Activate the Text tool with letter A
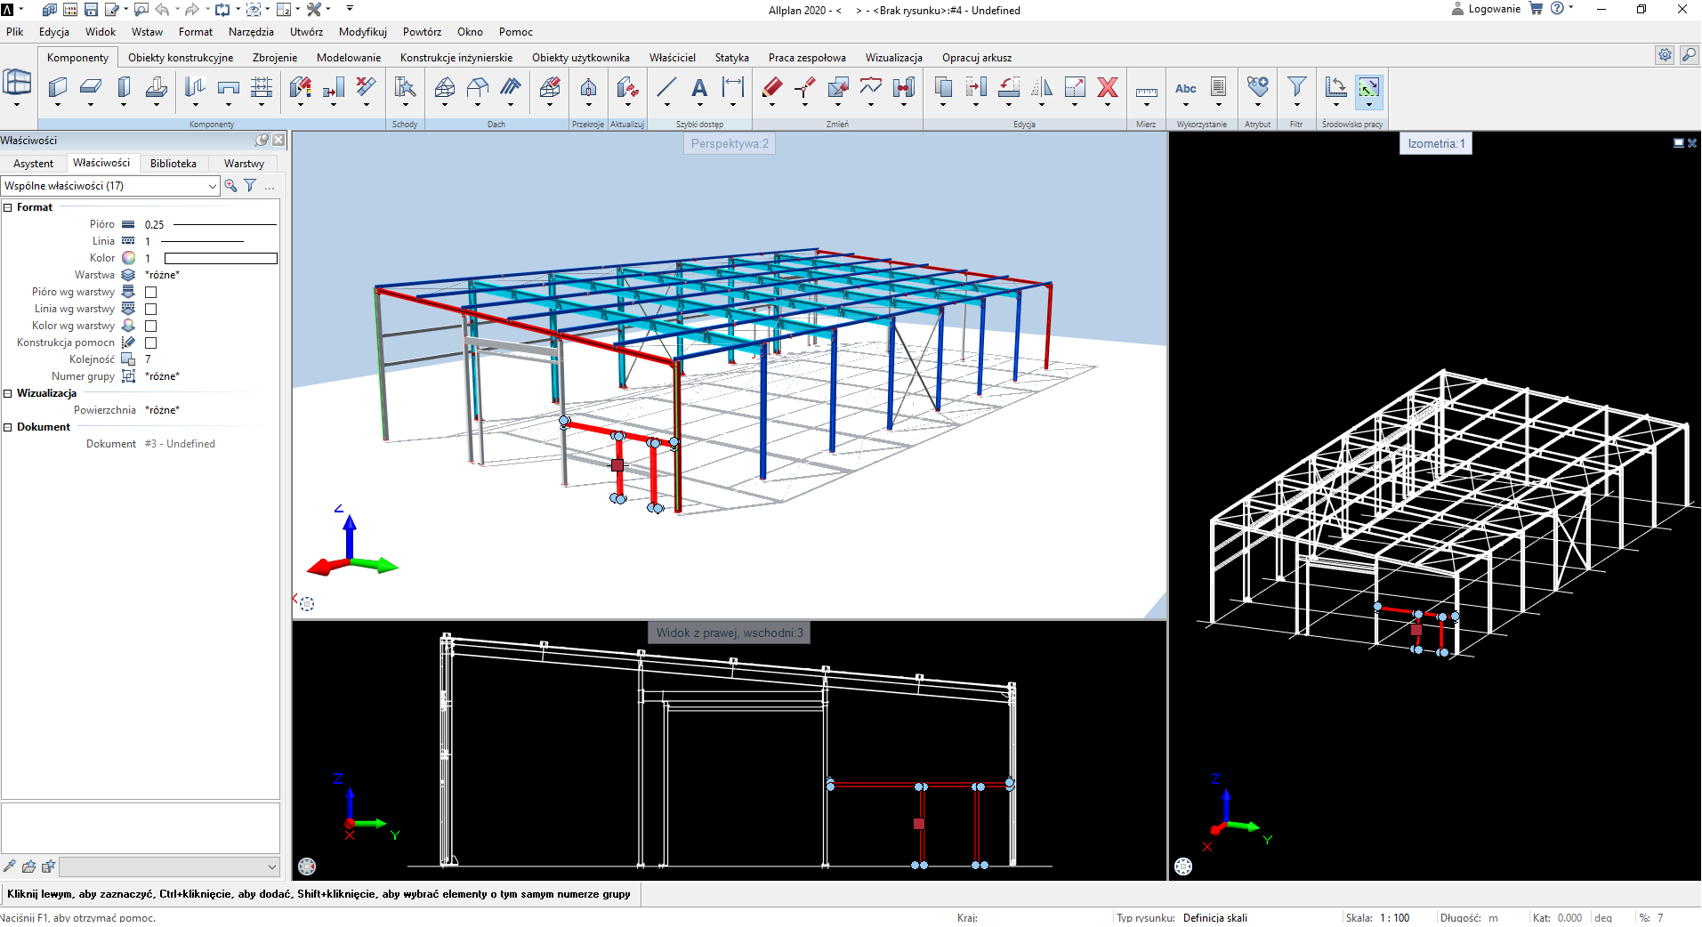This screenshot has width=1702, height=927. point(699,87)
